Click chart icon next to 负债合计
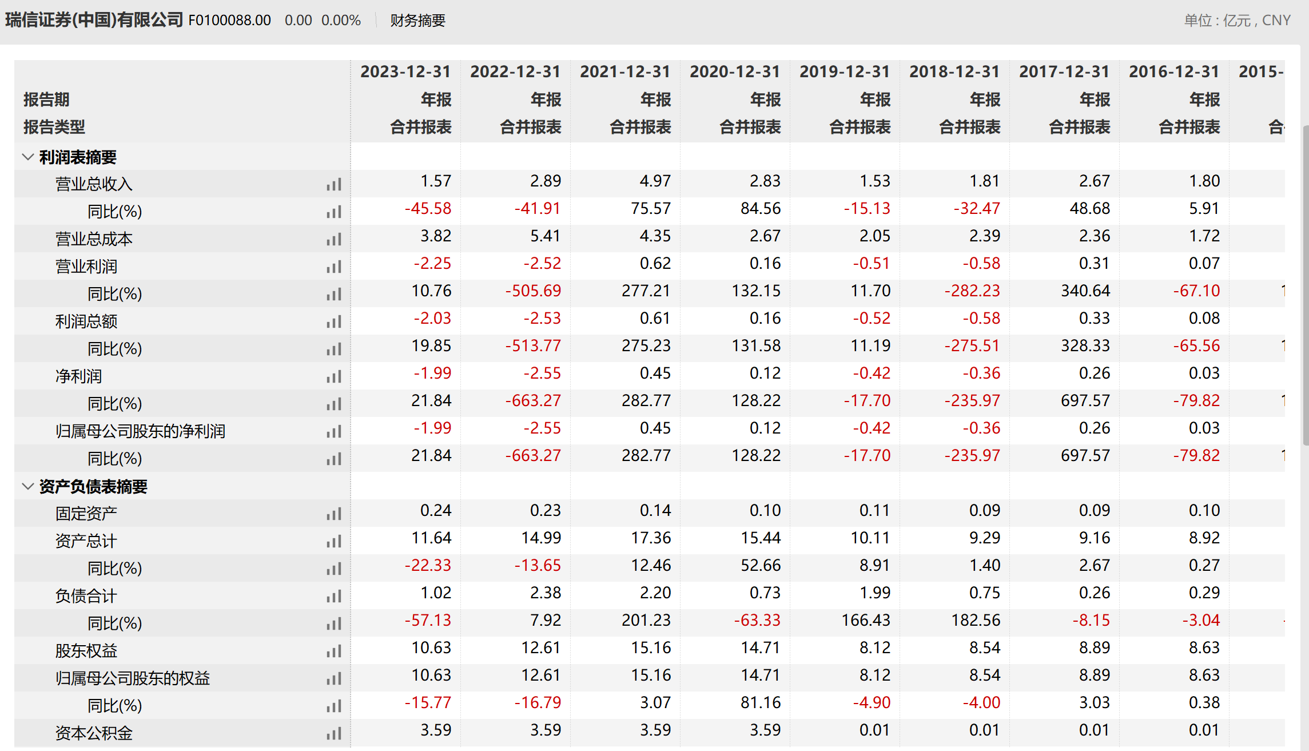The height and width of the screenshot is (751, 1309). [x=334, y=596]
